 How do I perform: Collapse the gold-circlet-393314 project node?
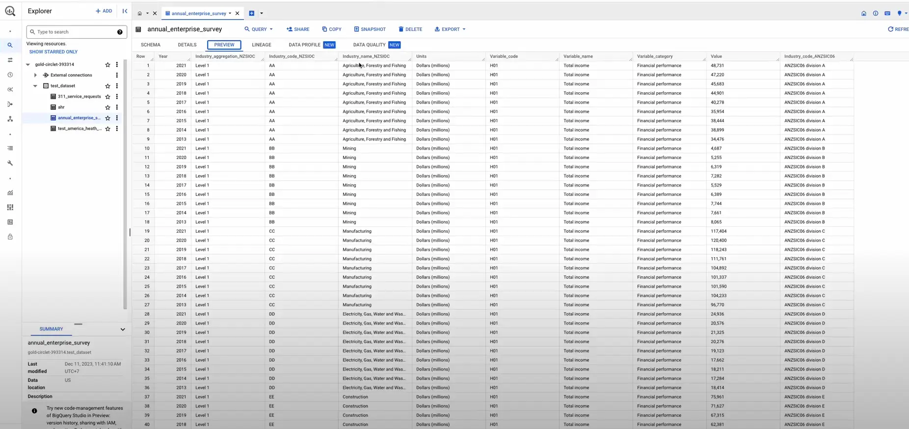point(28,64)
